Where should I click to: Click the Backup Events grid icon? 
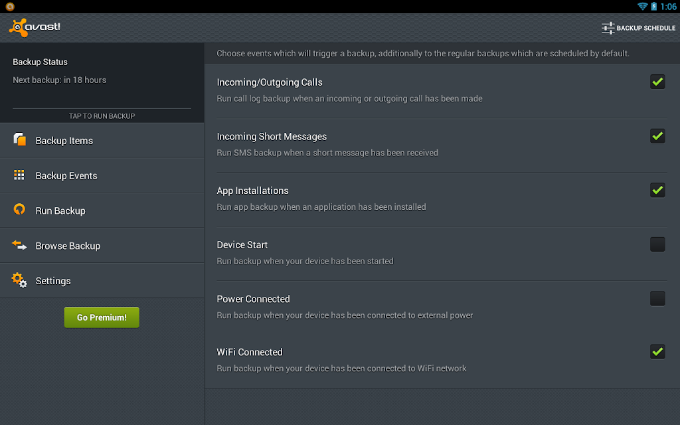tap(19, 175)
